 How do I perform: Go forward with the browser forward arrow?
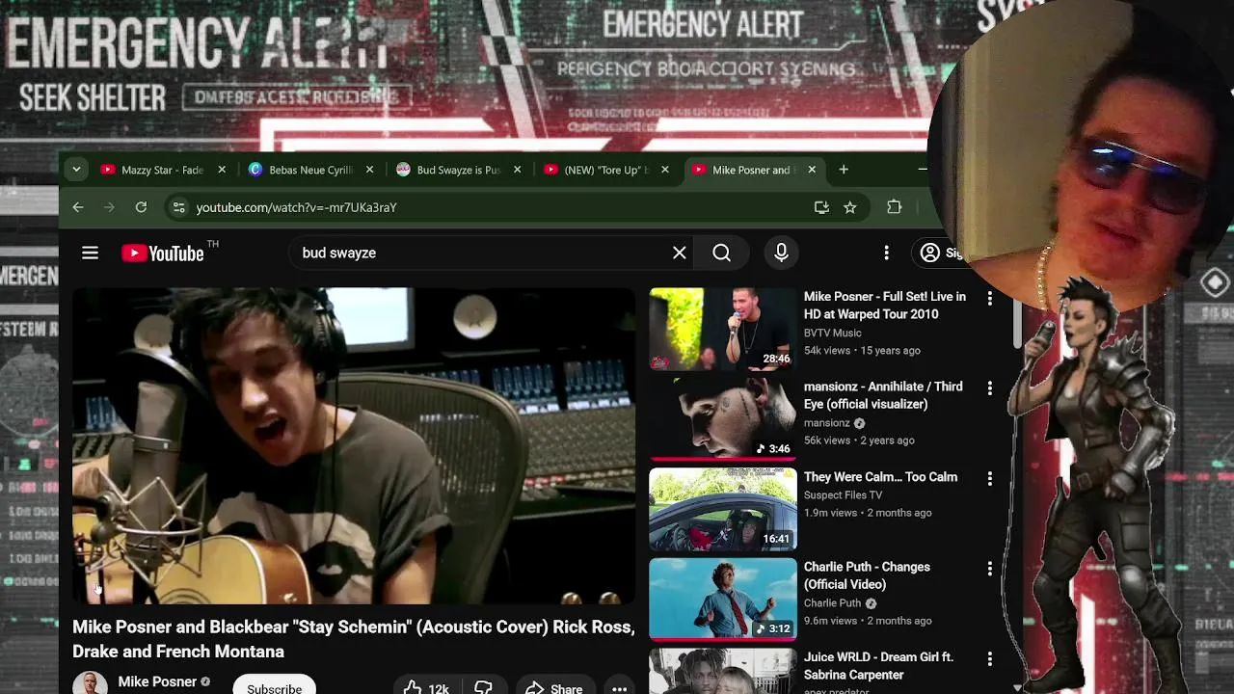[x=109, y=207]
